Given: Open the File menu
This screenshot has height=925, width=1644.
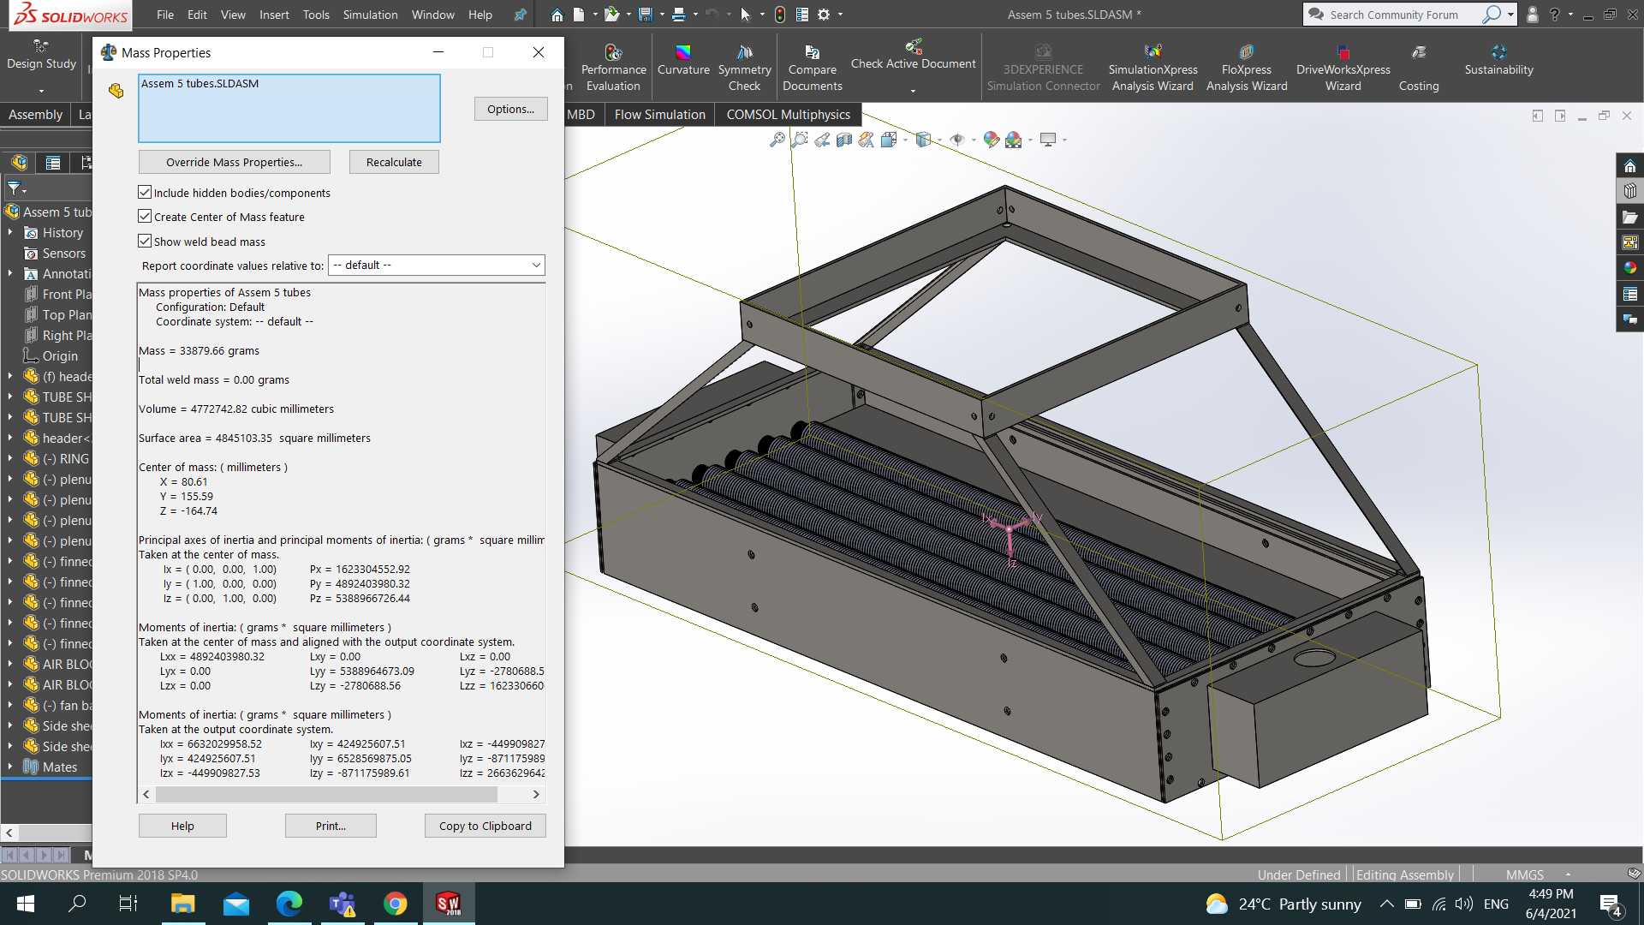Looking at the screenshot, I should [x=165, y=15].
